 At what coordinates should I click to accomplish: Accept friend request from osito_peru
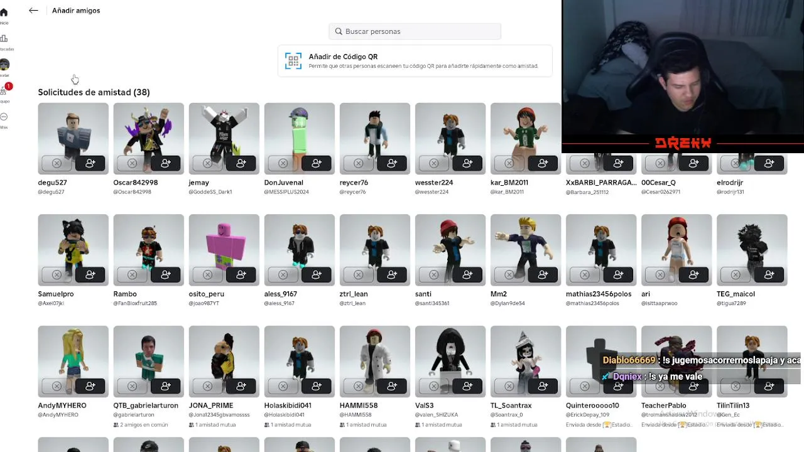tap(241, 274)
